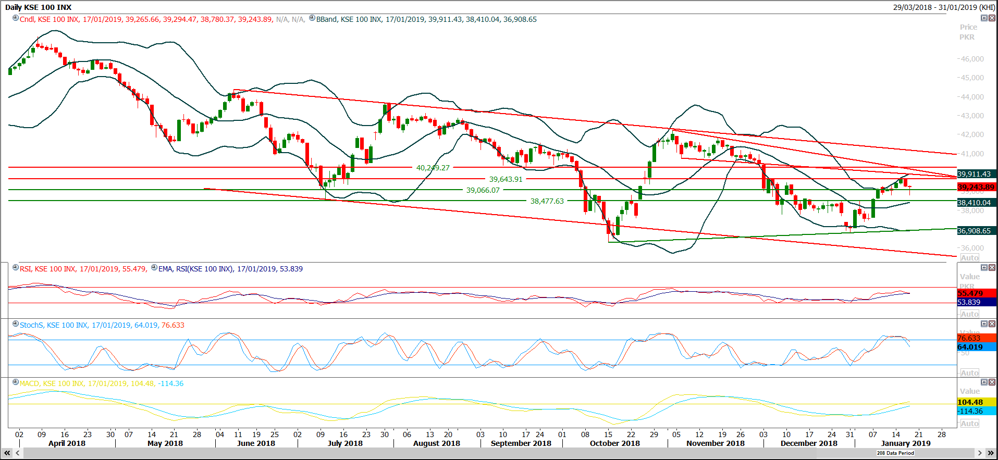The width and height of the screenshot is (998, 460).
Task: Click the Cndl, KSE 100 INX series label
Action: click(49, 19)
